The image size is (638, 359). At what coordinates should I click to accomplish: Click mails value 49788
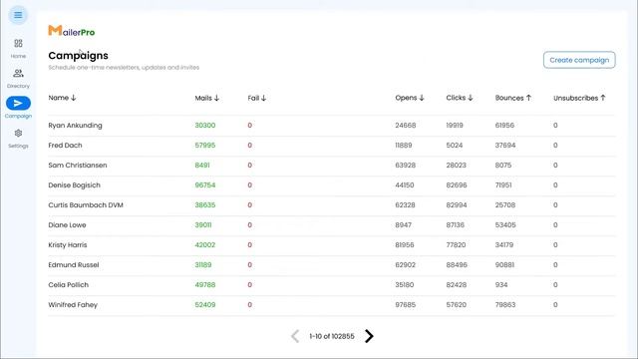point(205,285)
